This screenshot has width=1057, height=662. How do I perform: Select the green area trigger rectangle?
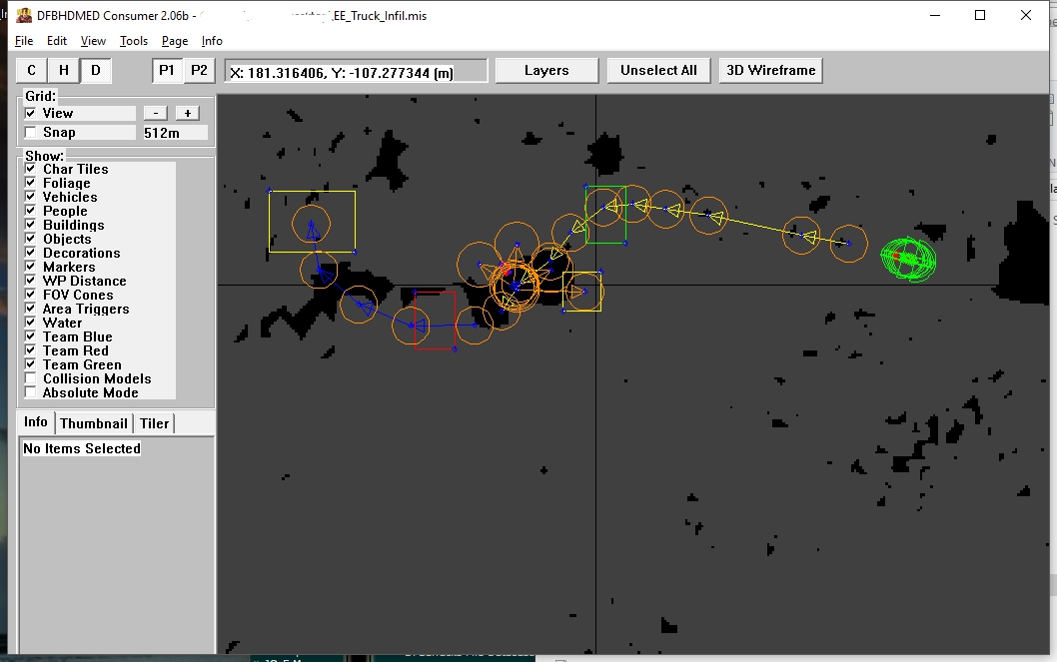coord(606,214)
